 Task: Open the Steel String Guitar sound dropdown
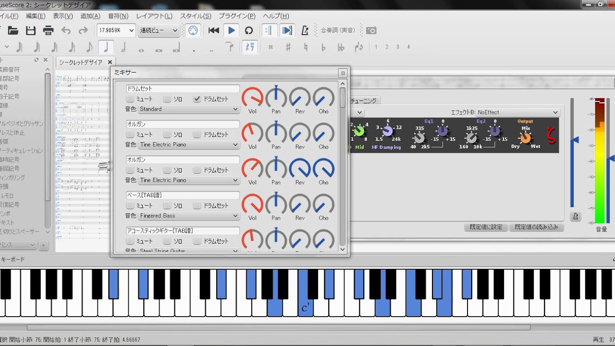pos(189,250)
